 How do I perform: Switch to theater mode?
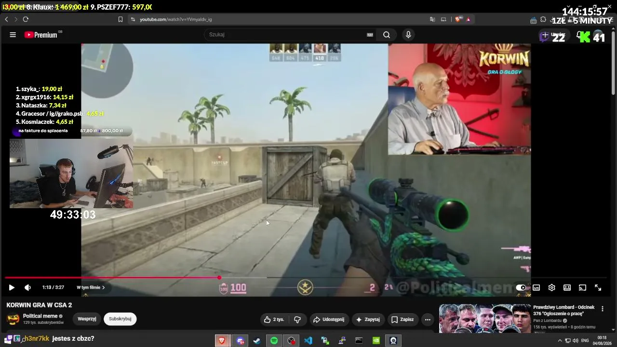pyautogui.click(x=567, y=288)
